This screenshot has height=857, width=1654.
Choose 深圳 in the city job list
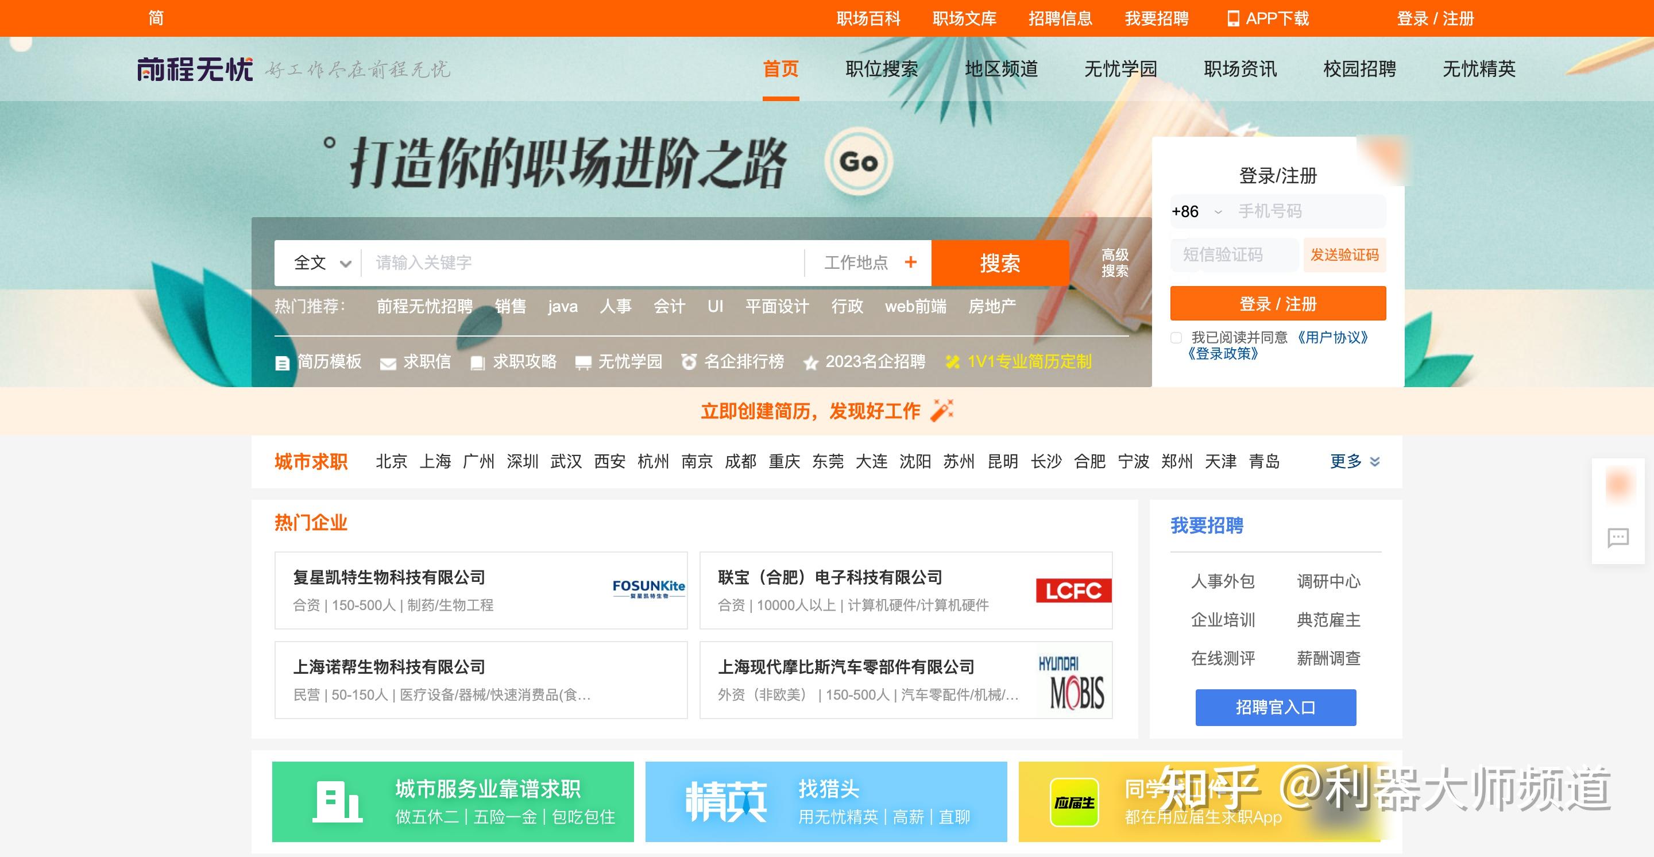(523, 461)
